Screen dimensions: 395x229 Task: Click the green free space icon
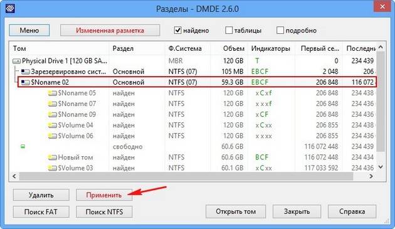pyautogui.click(x=23, y=147)
